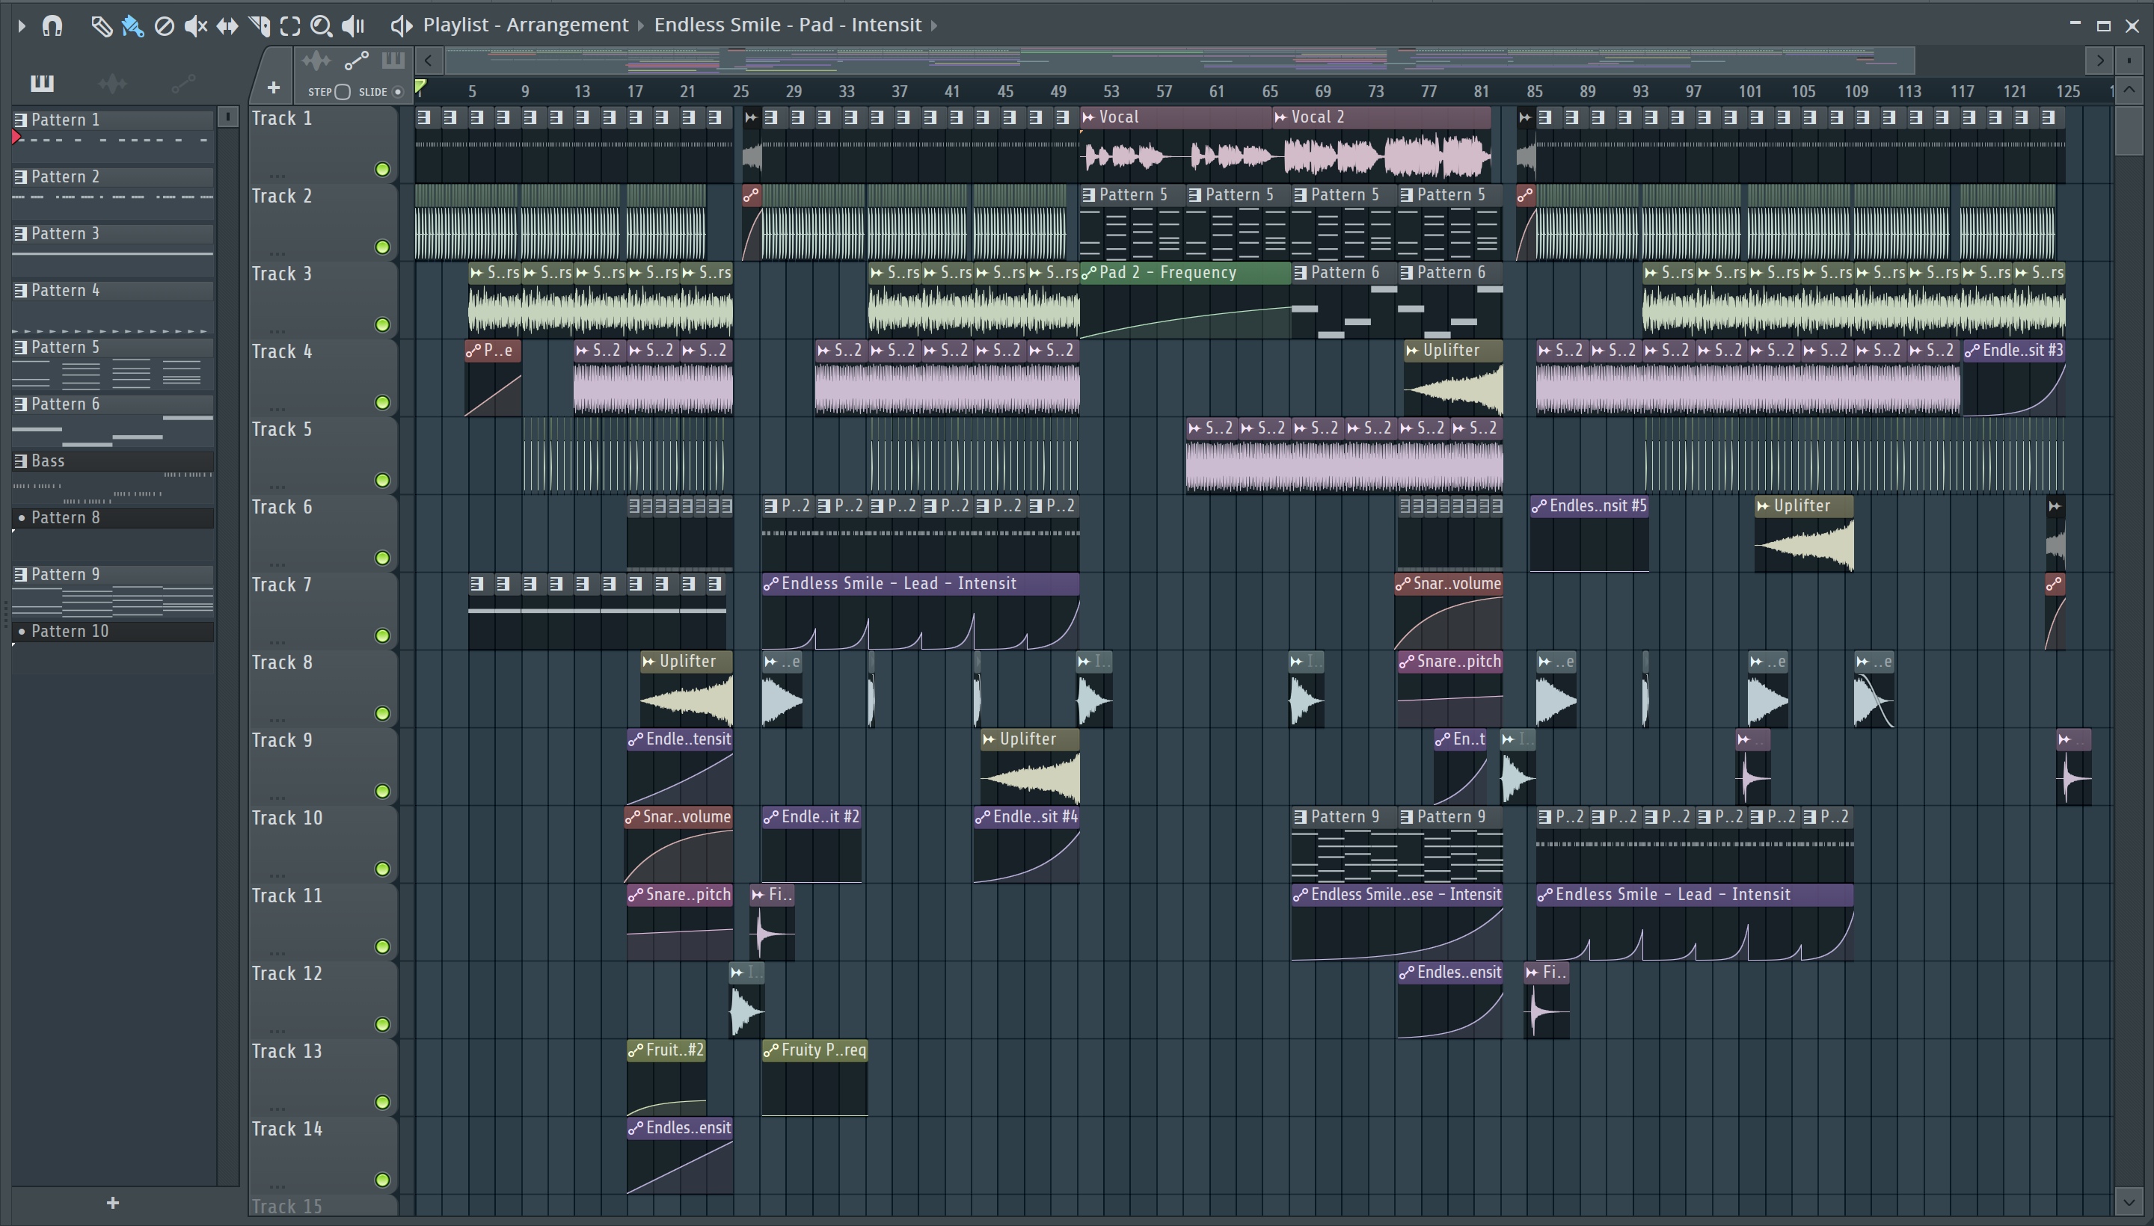Mute Track 3 with its green light
2154x1226 pixels.
tap(382, 324)
